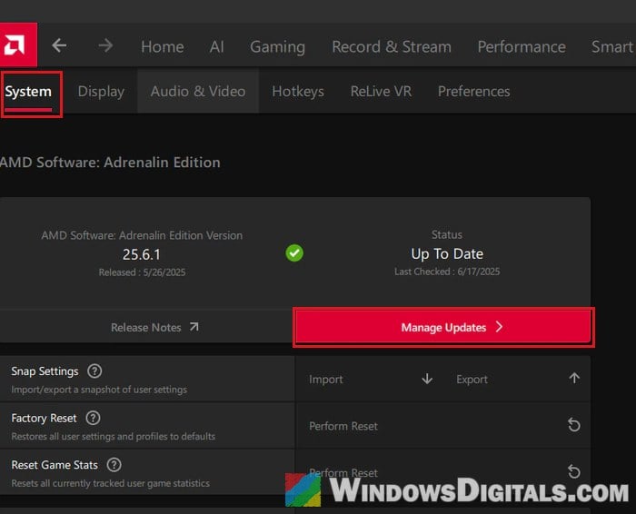Select the Hotkeys sub-tab
The height and width of the screenshot is (514, 636).
pyautogui.click(x=298, y=92)
